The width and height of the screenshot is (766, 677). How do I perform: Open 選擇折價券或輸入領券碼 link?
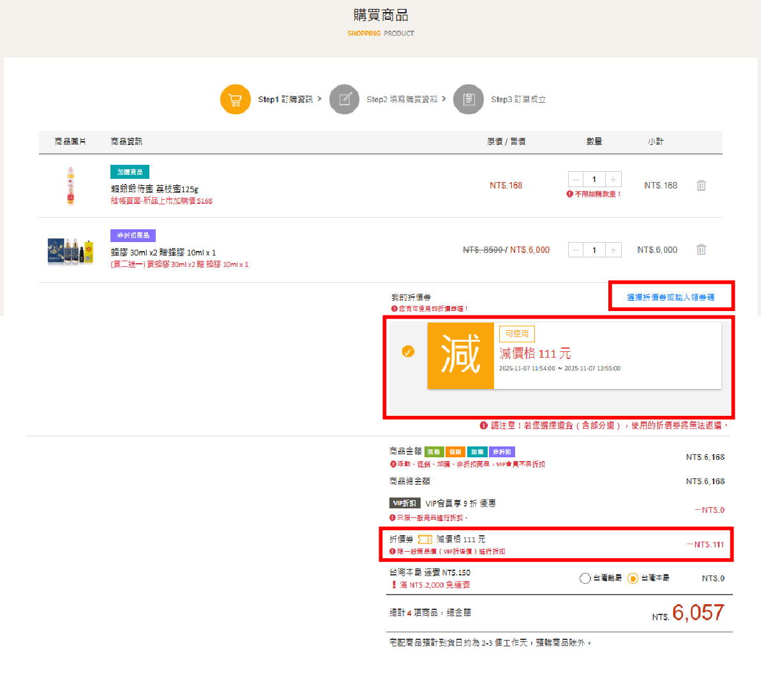click(x=670, y=298)
